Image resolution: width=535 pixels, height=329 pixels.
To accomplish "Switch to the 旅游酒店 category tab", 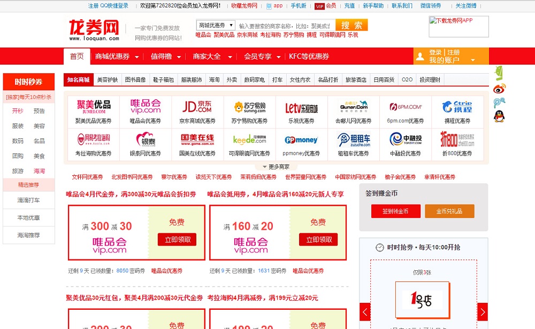I will [x=356, y=80].
